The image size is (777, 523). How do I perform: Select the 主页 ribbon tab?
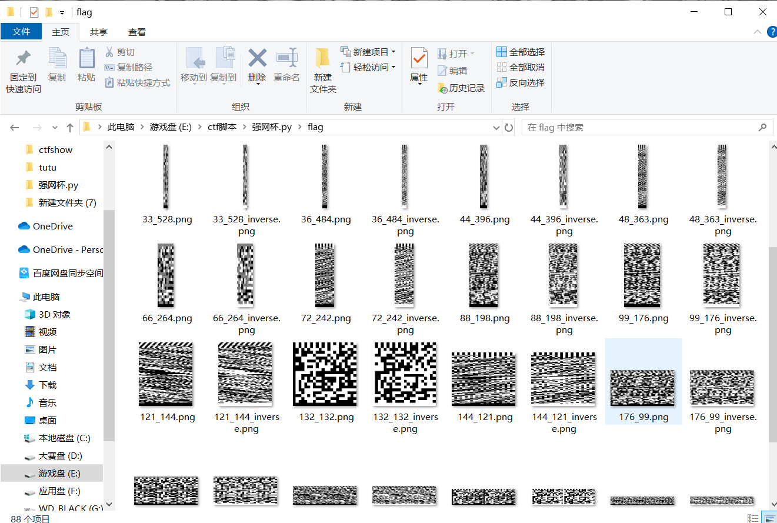click(x=61, y=32)
